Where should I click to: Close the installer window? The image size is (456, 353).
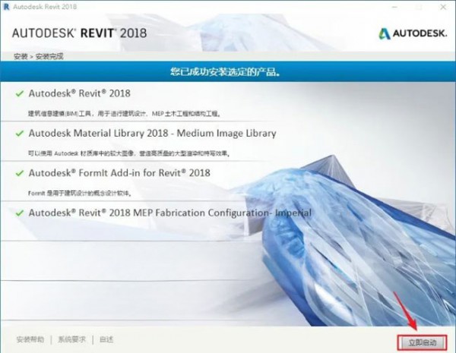point(443,7)
